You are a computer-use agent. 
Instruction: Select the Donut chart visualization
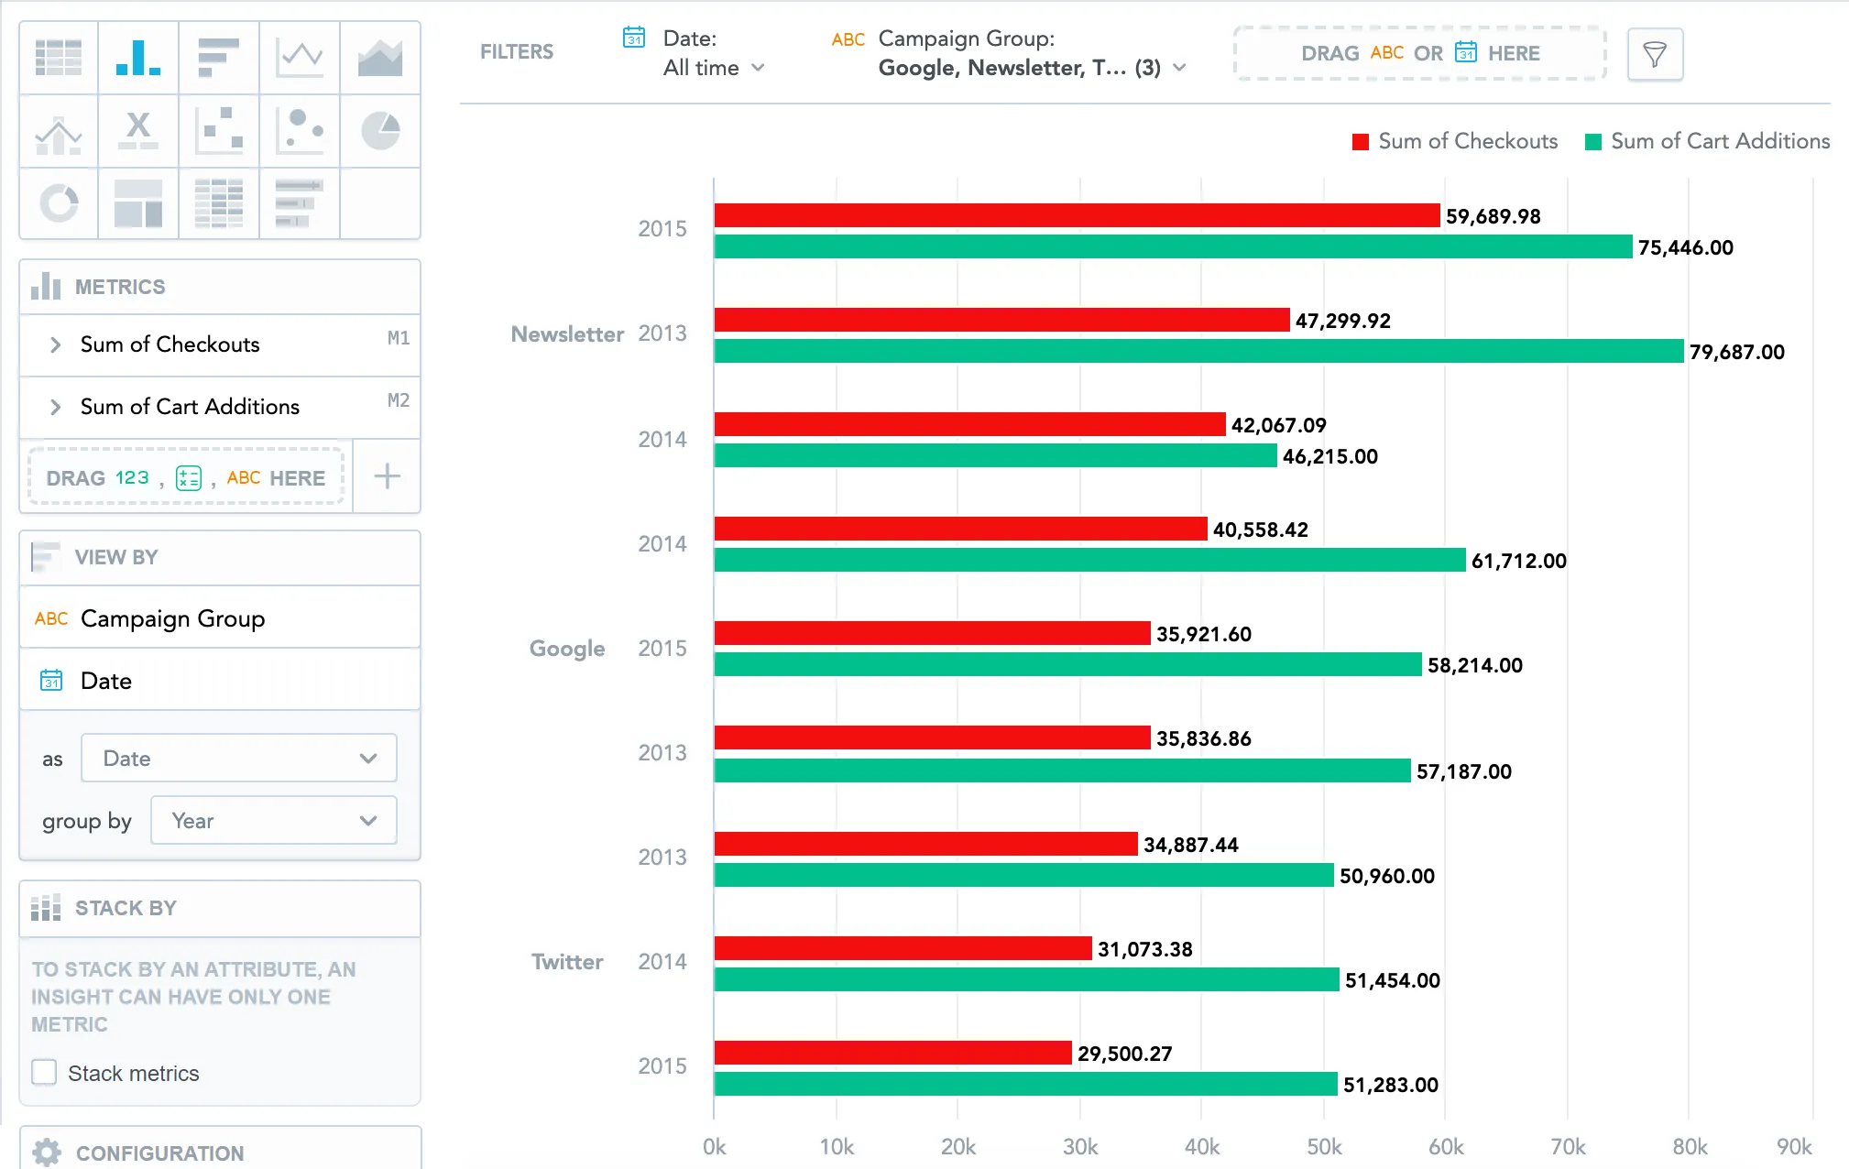(58, 203)
